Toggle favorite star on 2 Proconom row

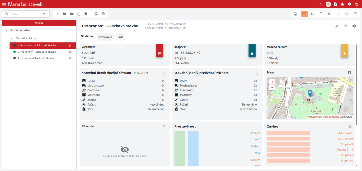70,52
